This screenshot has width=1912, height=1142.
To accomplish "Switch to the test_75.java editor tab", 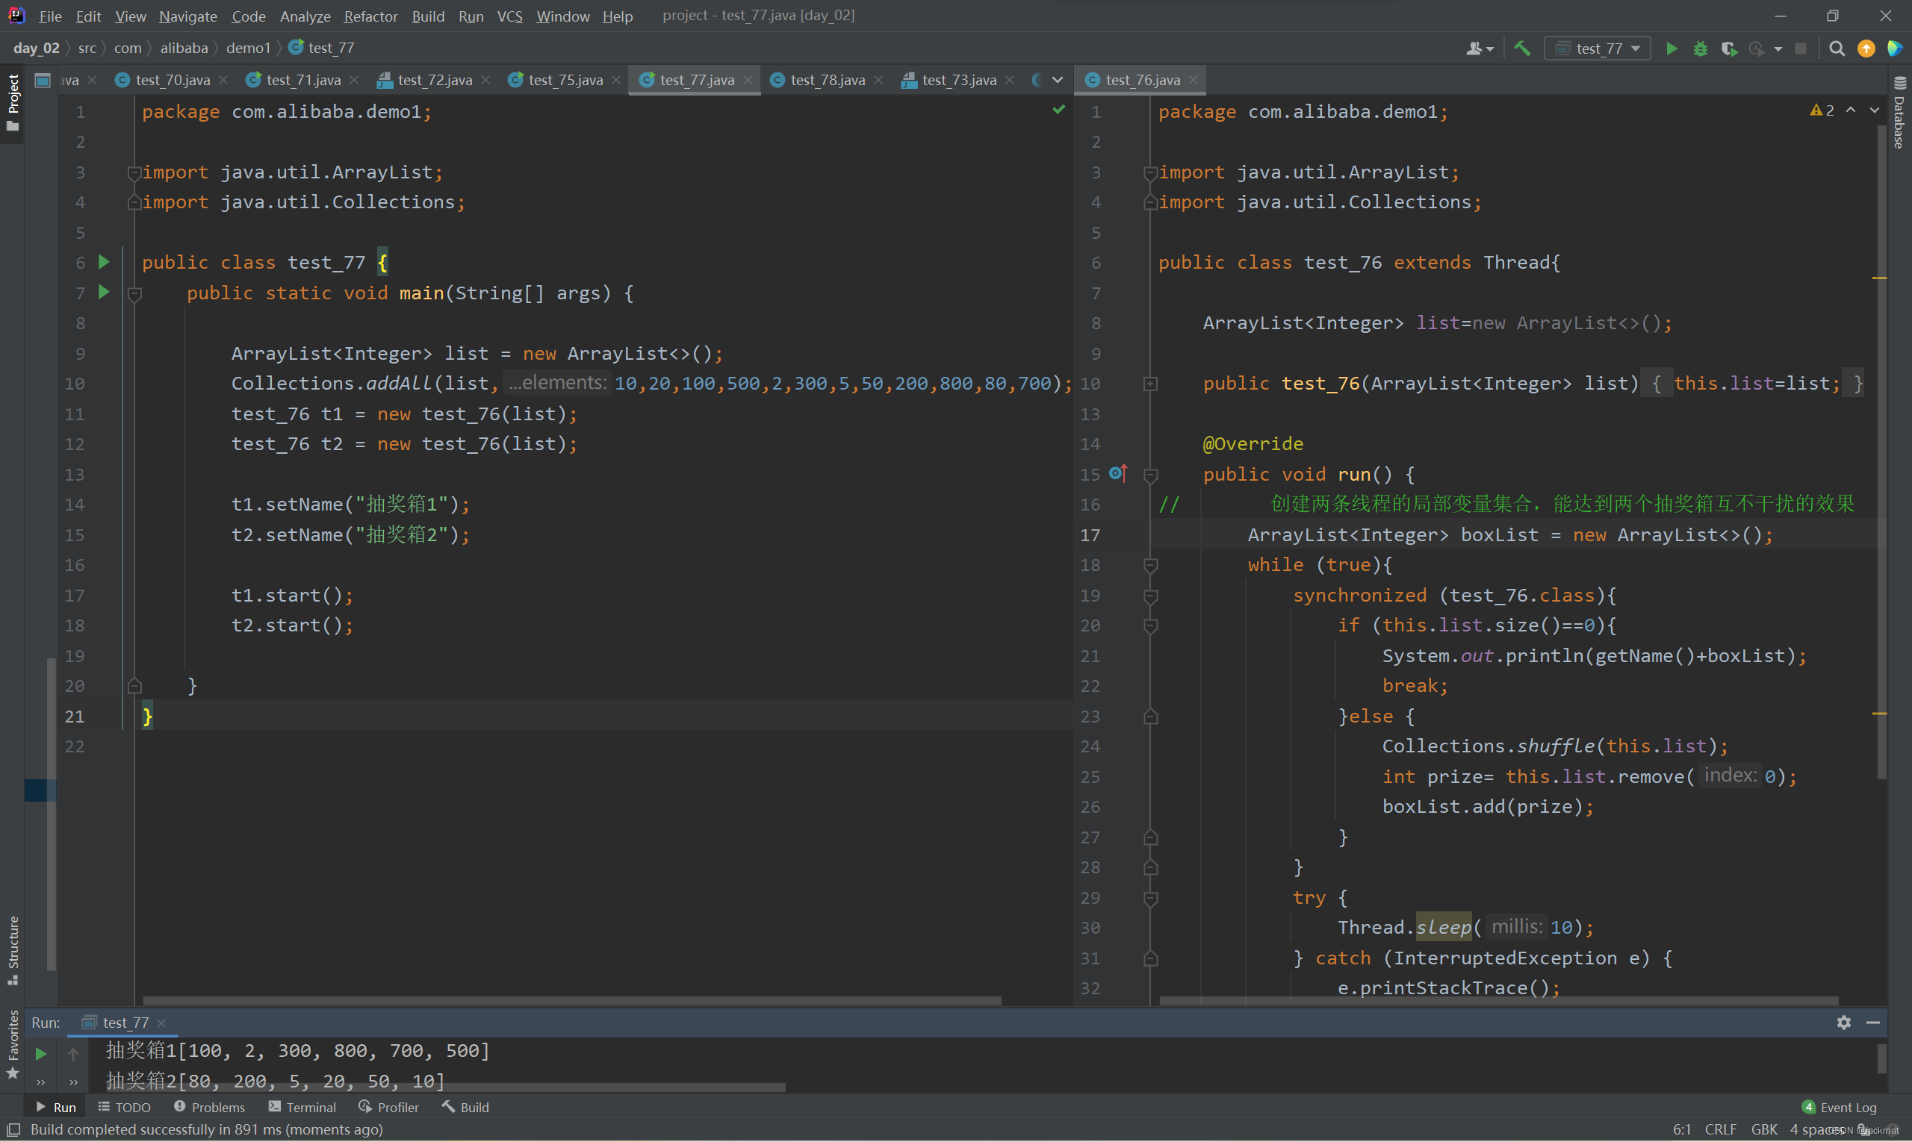I will point(565,79).
